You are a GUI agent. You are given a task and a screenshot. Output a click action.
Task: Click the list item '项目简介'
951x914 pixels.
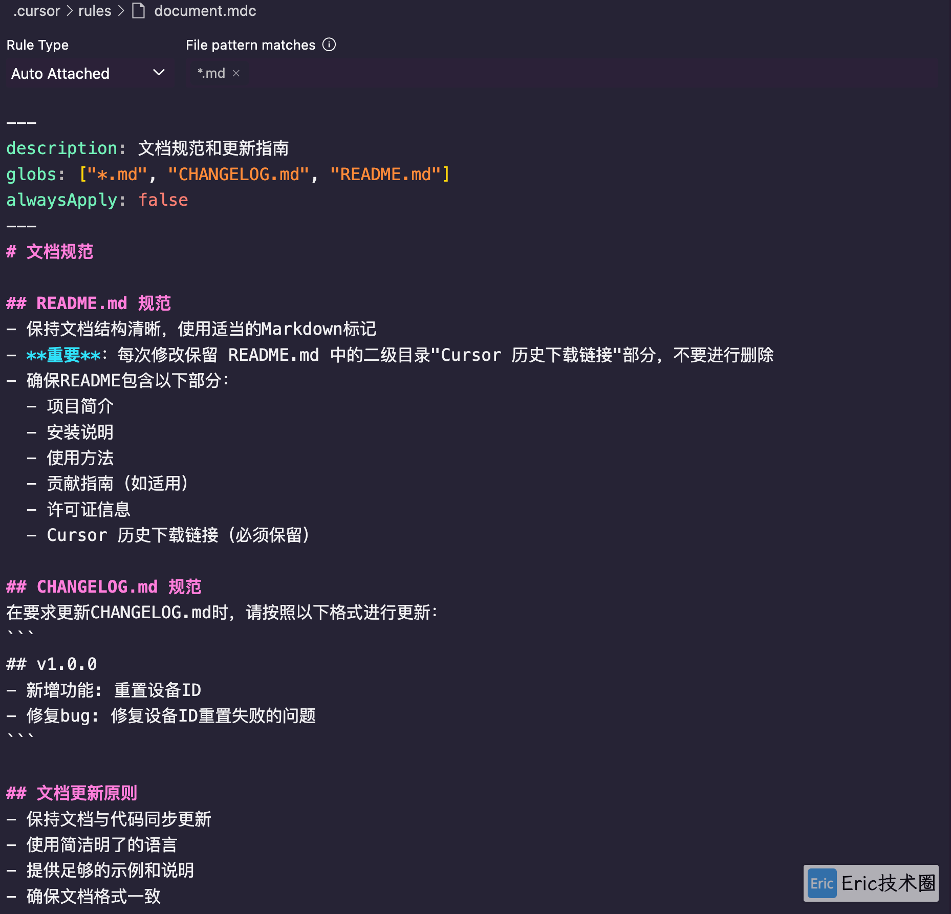(80, 406)
